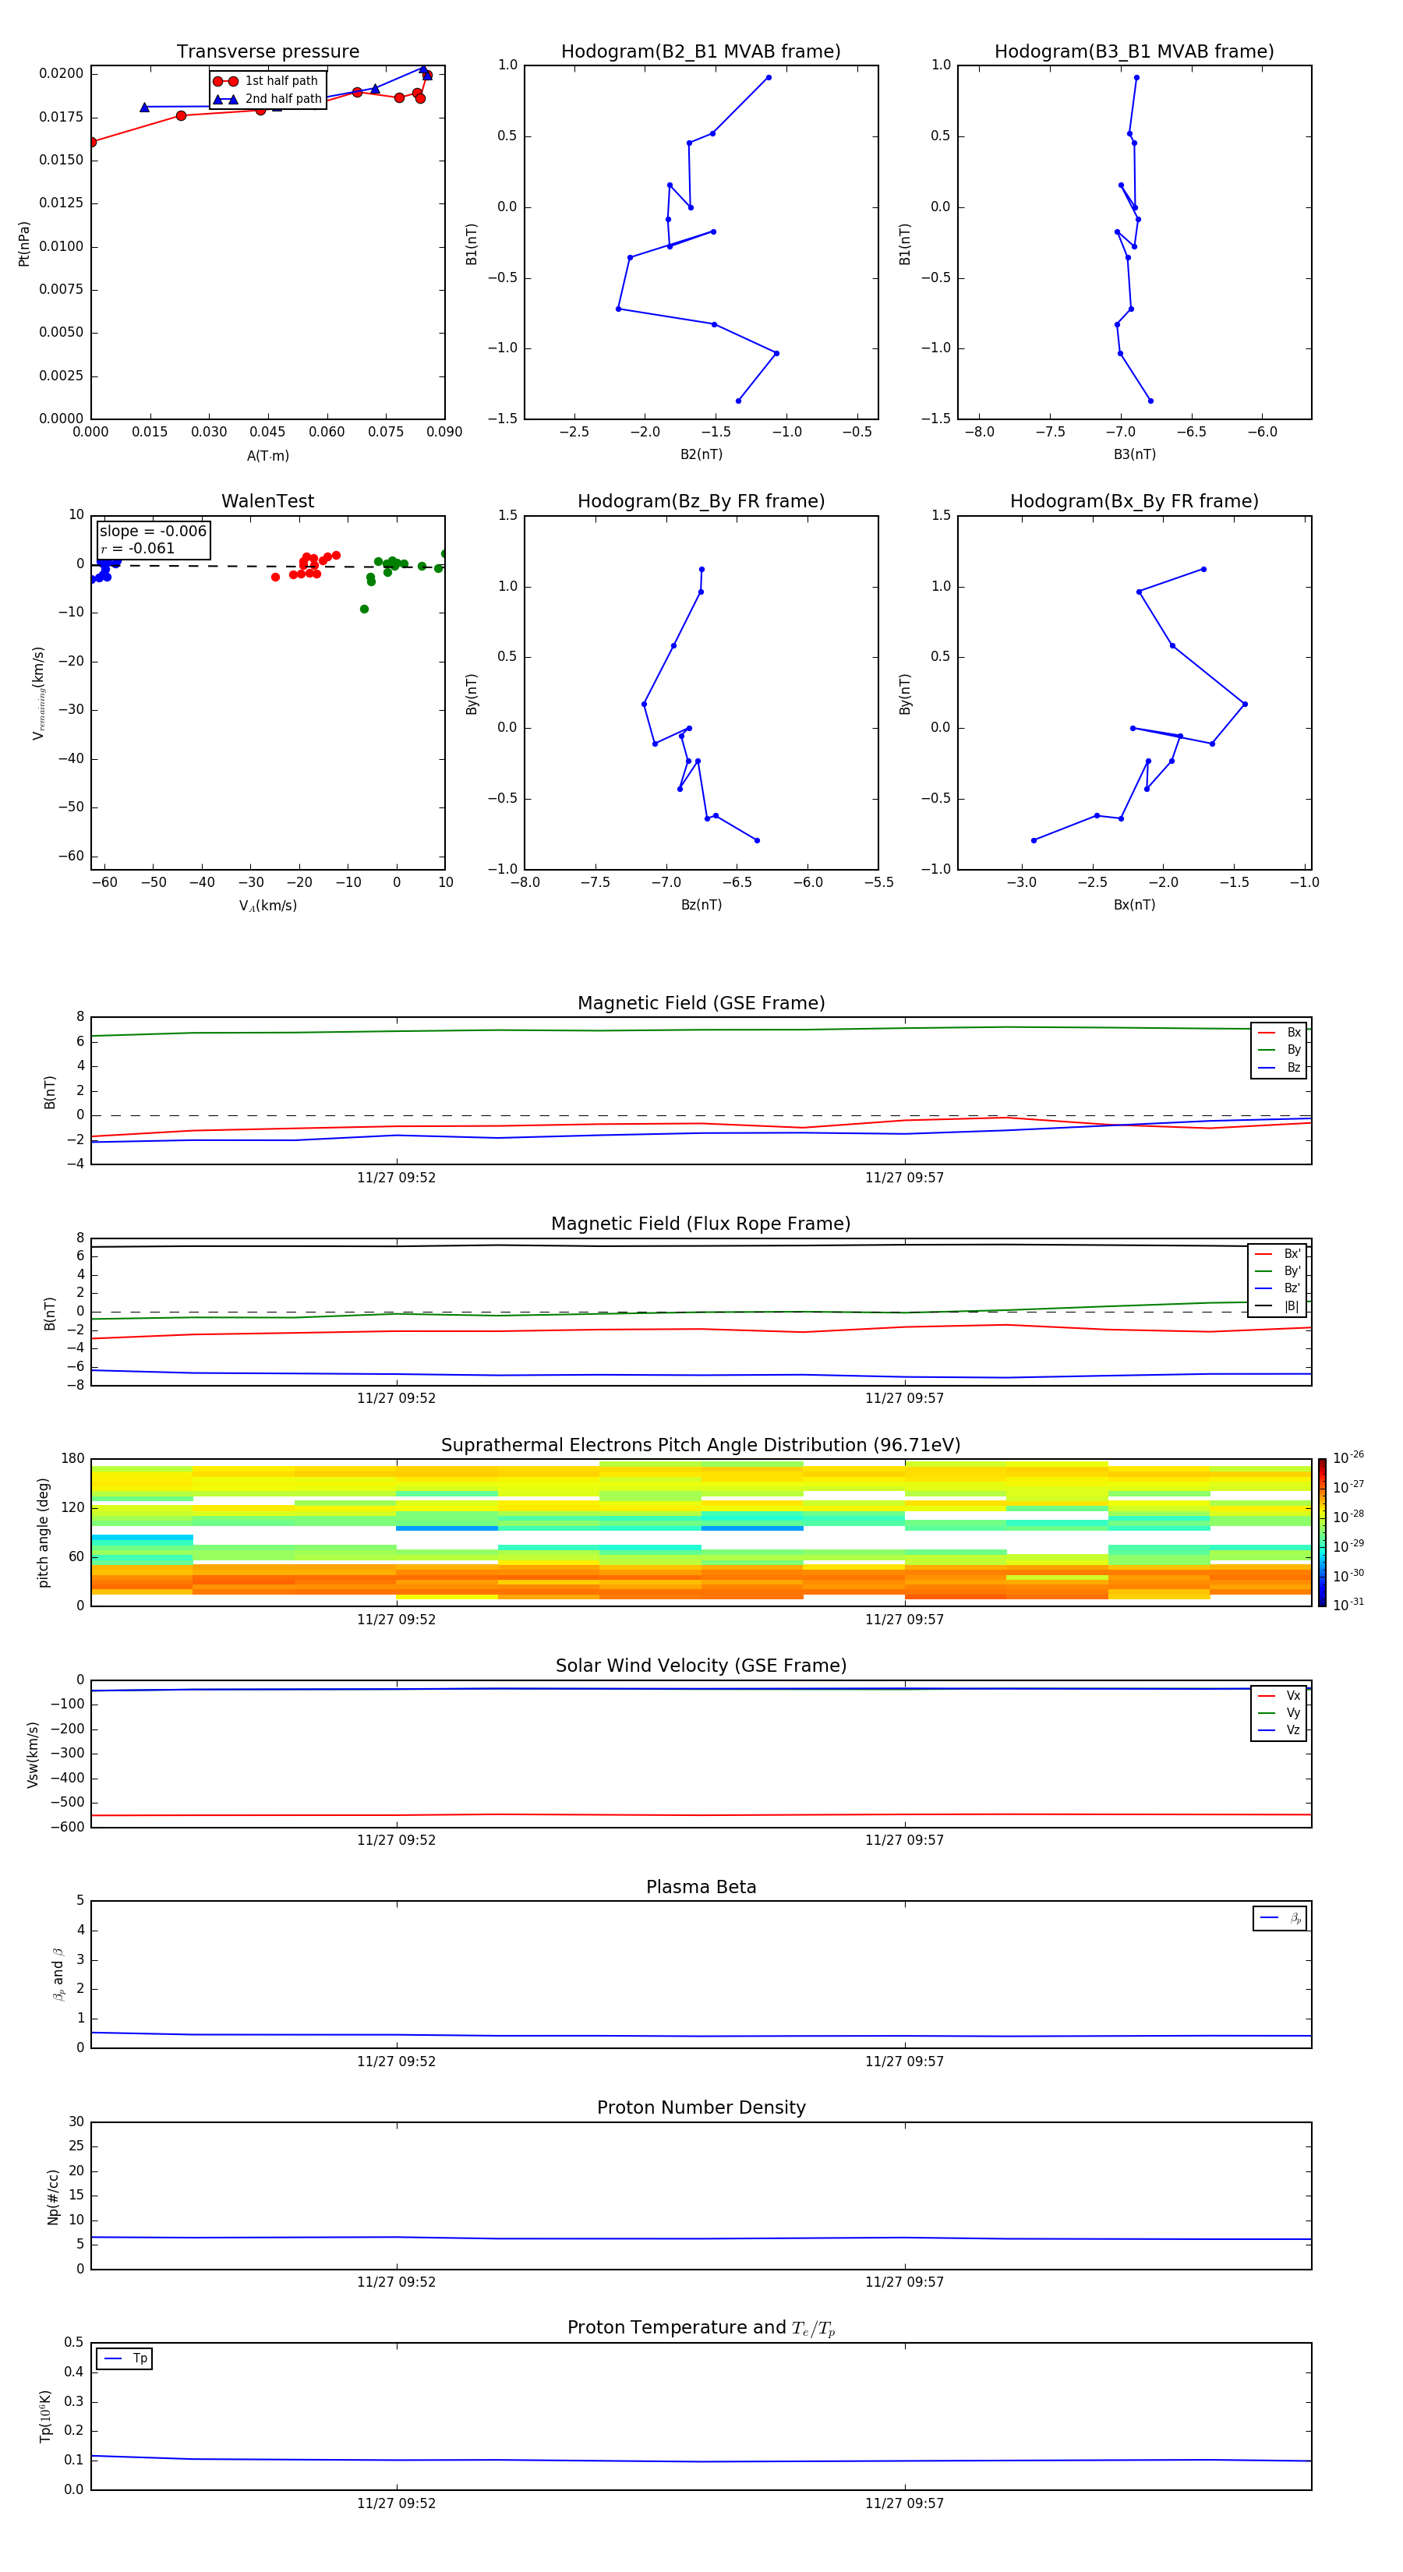This screenshot has height=2572, width=1403.
Task: Click the 'WalenTest' plot title
Action: 267,501
